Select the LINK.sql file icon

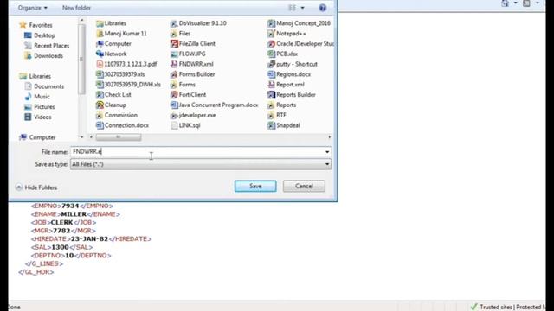pos(174,125)
